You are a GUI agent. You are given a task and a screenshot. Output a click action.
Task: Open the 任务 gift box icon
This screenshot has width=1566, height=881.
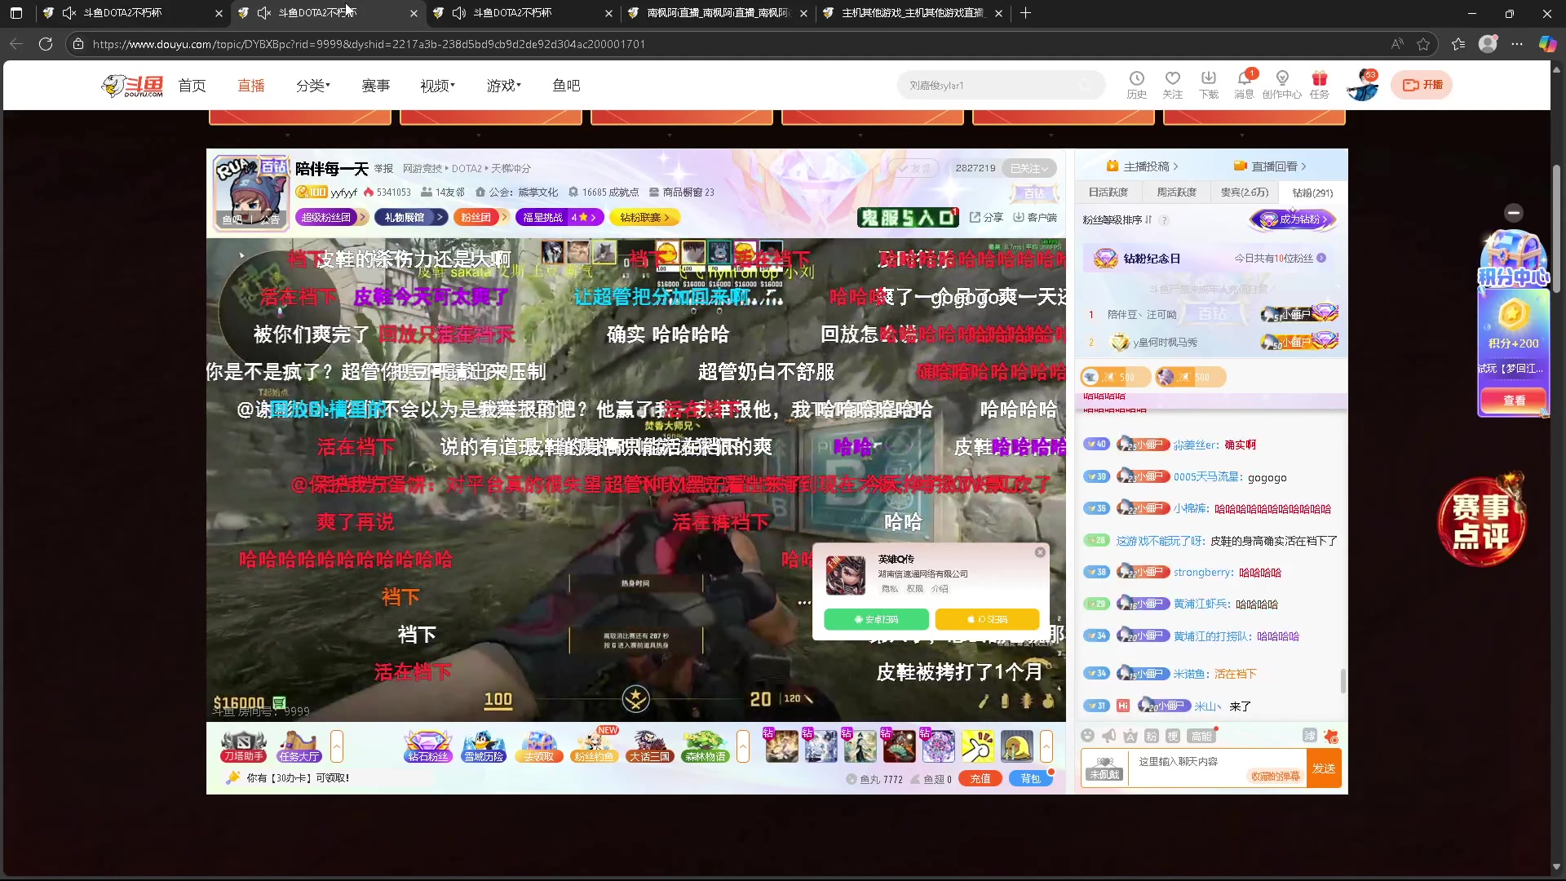(x=1319, y=85)
